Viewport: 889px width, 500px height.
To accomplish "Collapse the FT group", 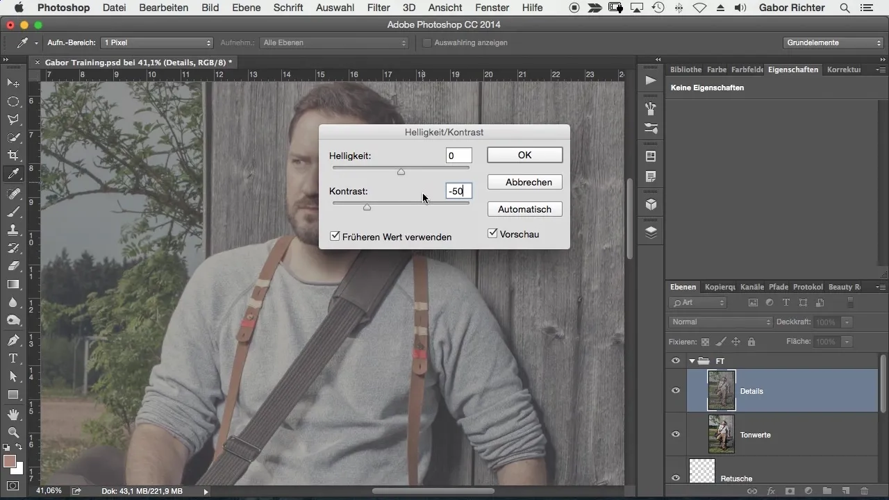I will click(692, 360).
